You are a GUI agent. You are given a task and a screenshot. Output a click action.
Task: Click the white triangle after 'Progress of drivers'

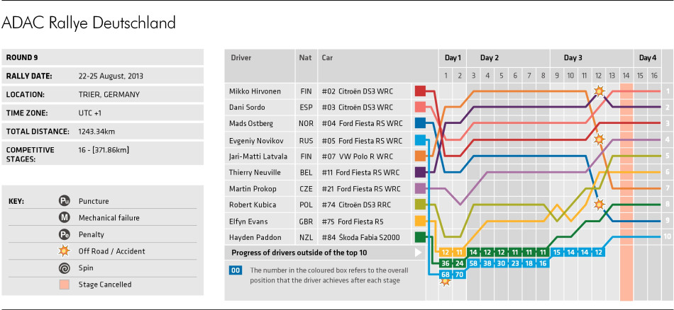click(419, 253)
